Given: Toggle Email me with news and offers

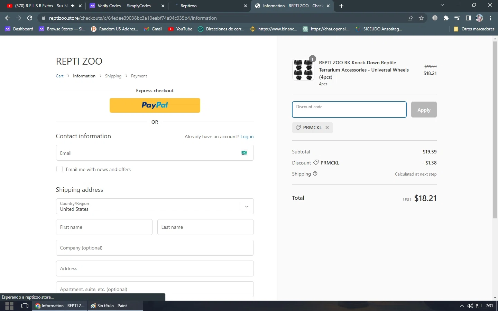Looking at the screenshot, I should coord(59,169).
